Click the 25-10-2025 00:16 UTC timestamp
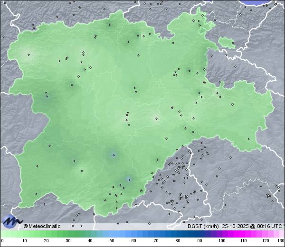 [x=251, y=226]
